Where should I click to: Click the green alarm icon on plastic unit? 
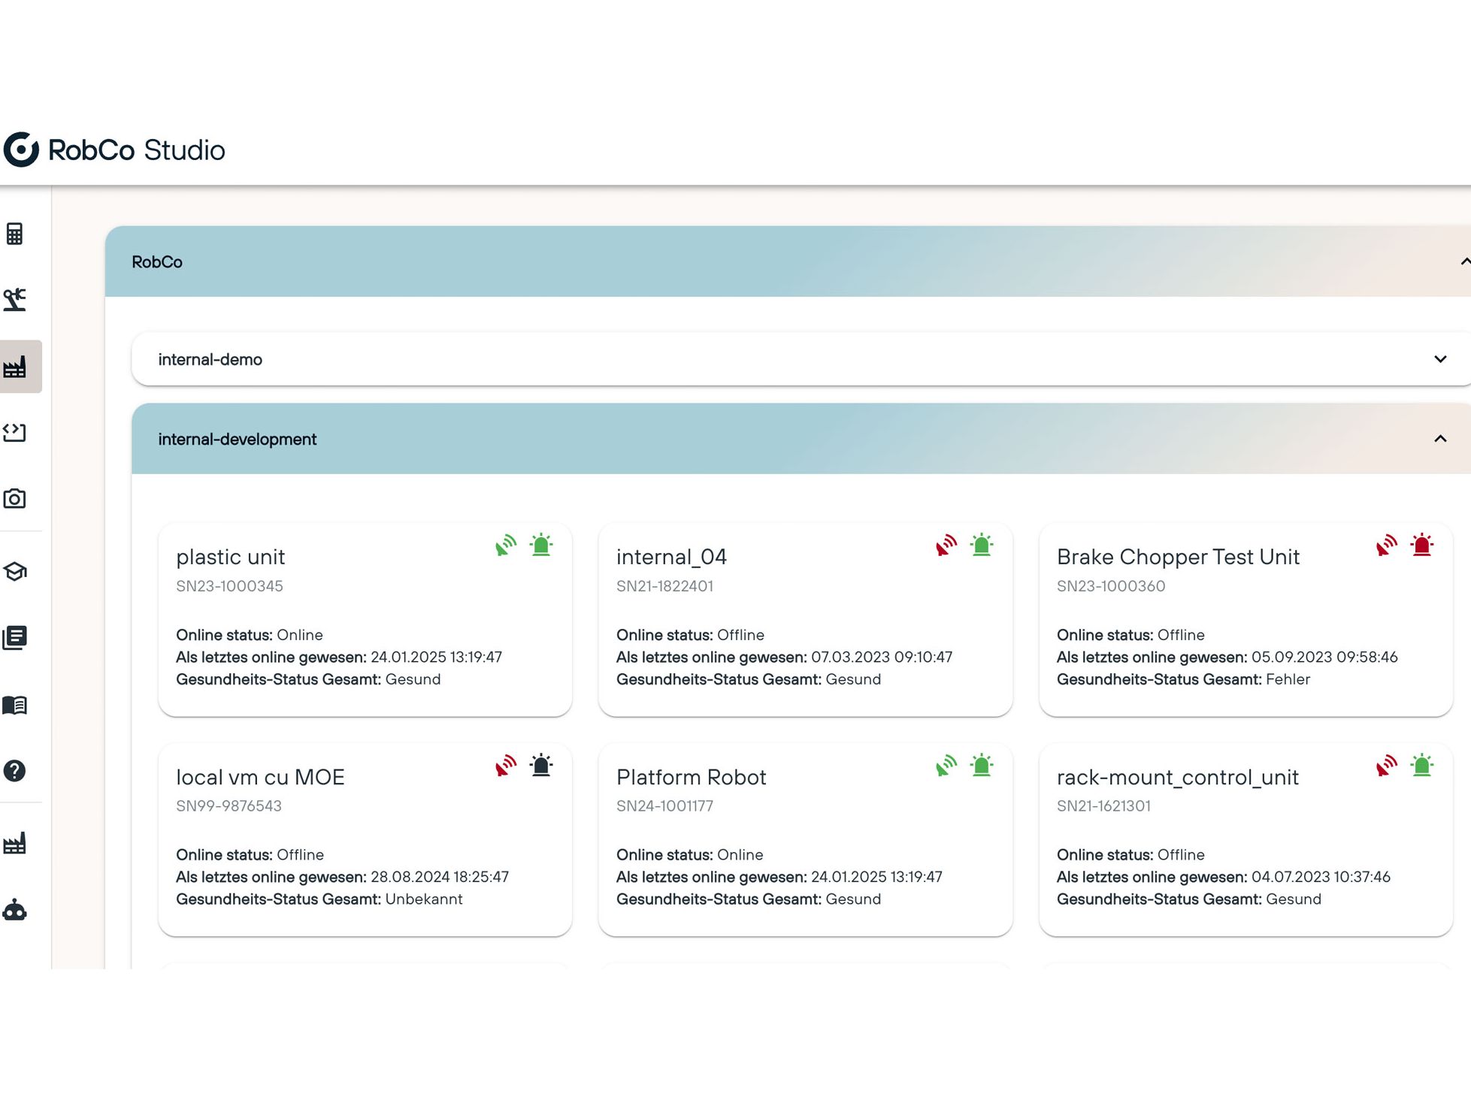[541, 545]
